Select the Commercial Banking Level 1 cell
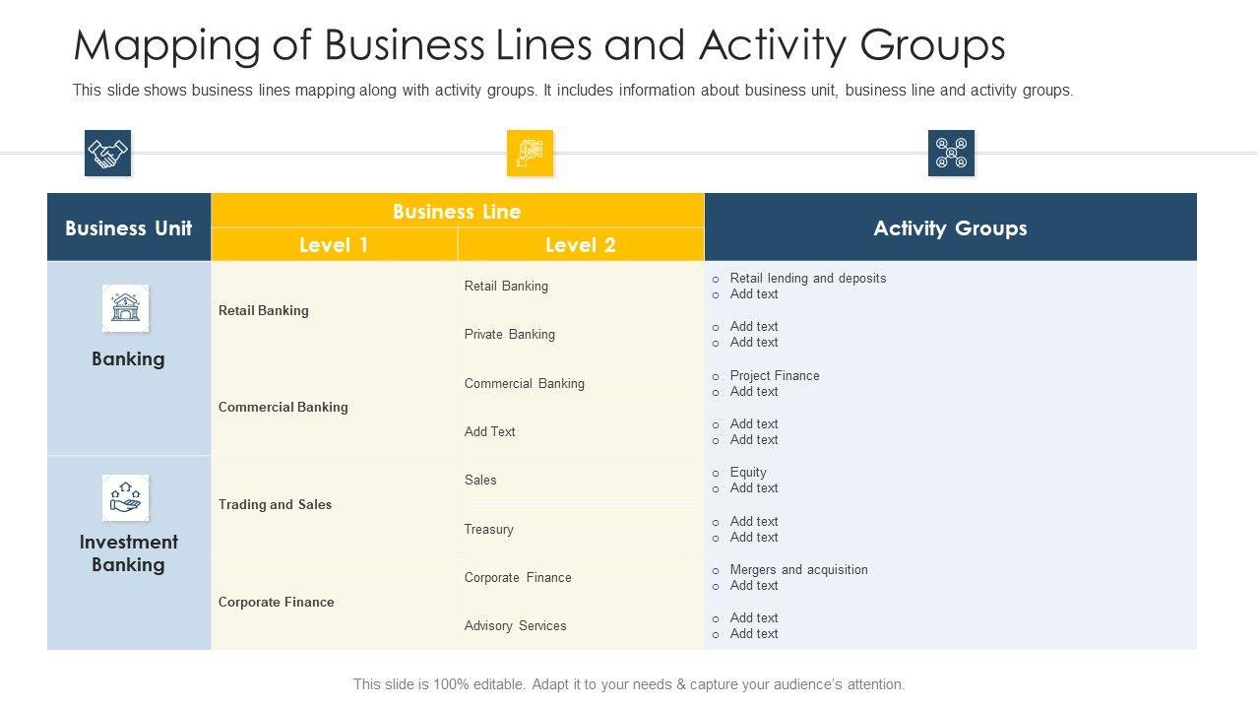This screenshot has height=709, width=1260. point(283,407)
